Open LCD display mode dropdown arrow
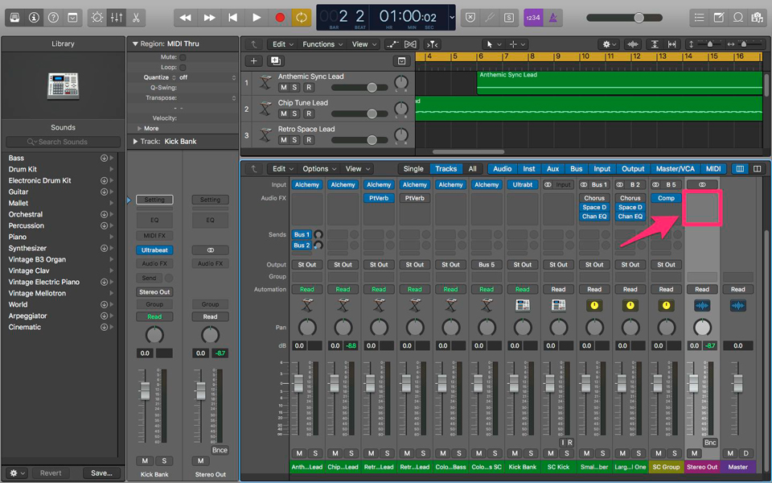 [x=452, y=18]
